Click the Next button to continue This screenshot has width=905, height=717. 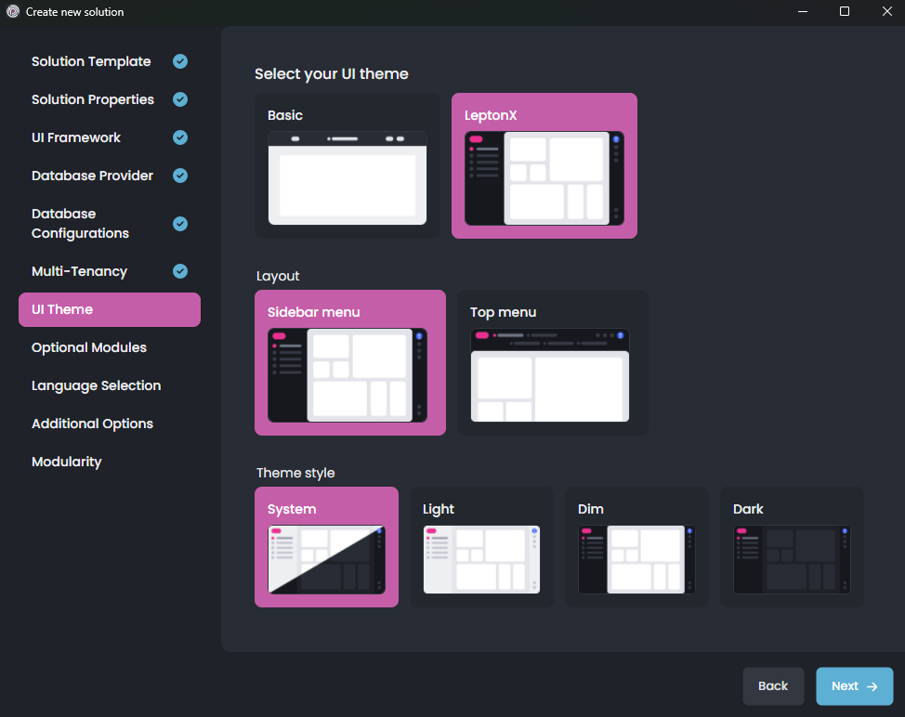click(x=854, y=685)
